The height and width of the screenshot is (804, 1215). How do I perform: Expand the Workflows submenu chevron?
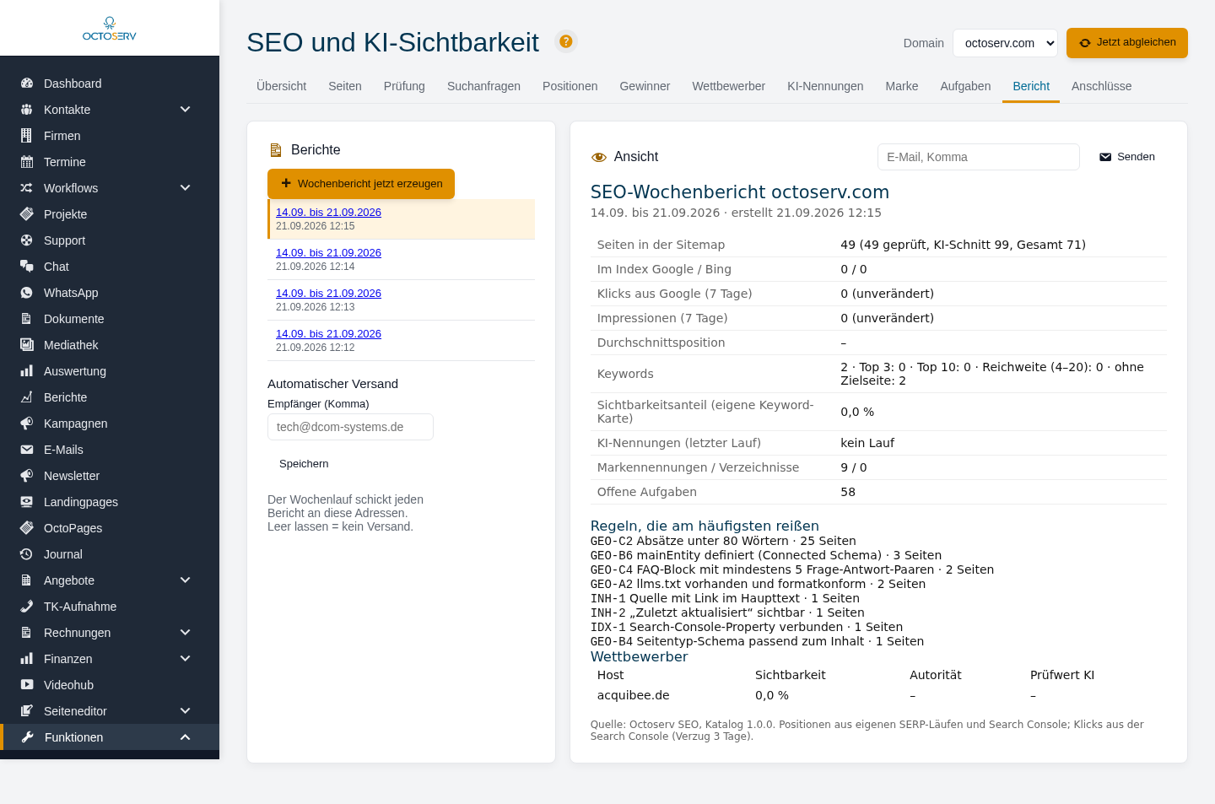[186, 188]
